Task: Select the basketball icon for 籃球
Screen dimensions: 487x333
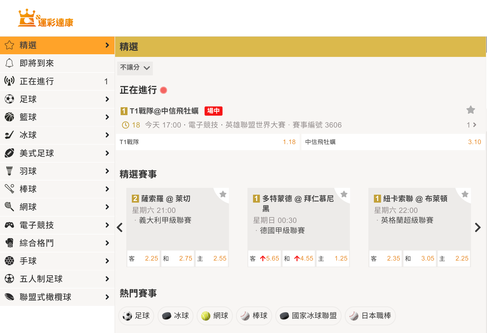Action: tap(10, 117)
